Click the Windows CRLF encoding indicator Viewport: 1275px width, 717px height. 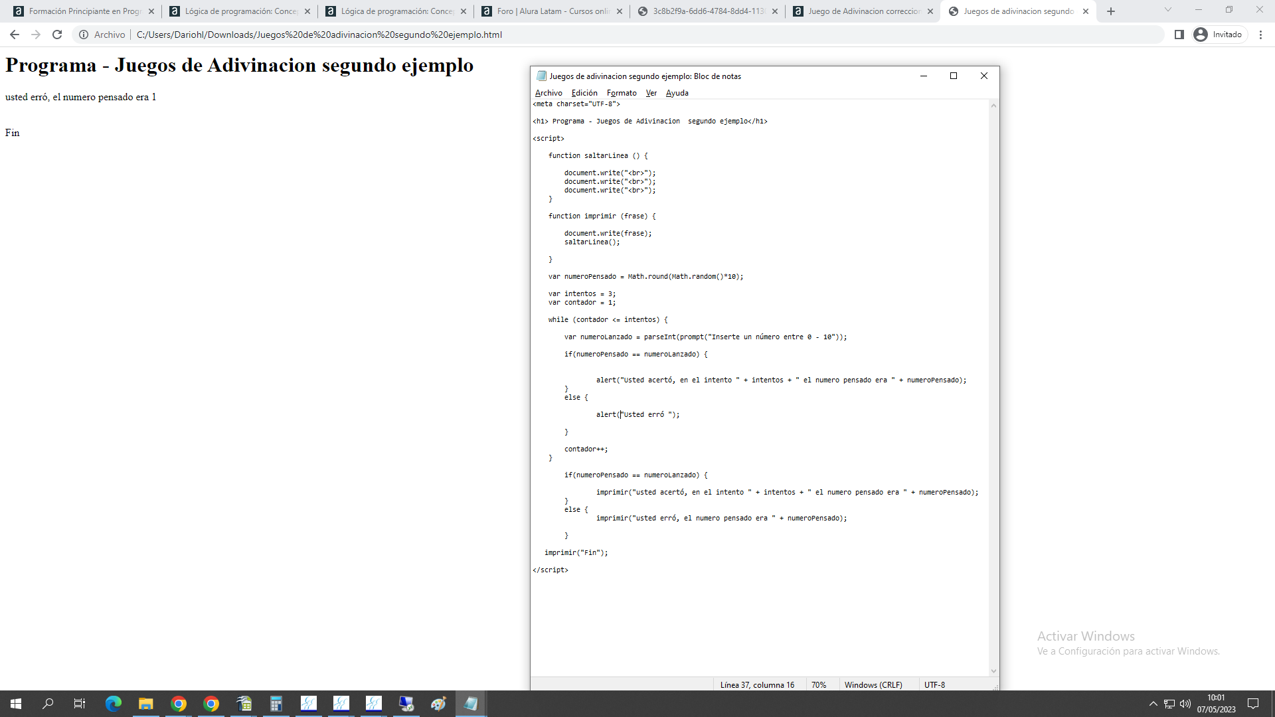(873, 684)
